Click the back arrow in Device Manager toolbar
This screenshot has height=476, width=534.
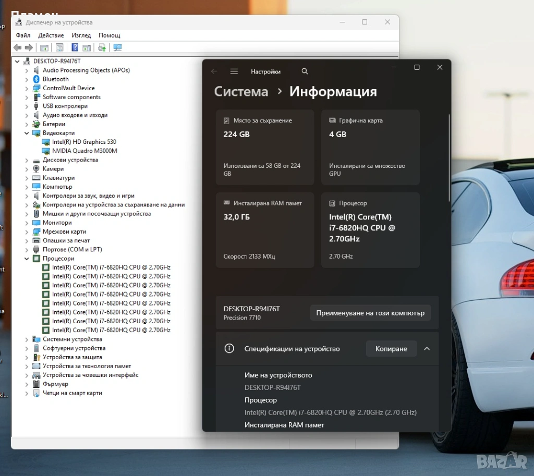point(18,47)
